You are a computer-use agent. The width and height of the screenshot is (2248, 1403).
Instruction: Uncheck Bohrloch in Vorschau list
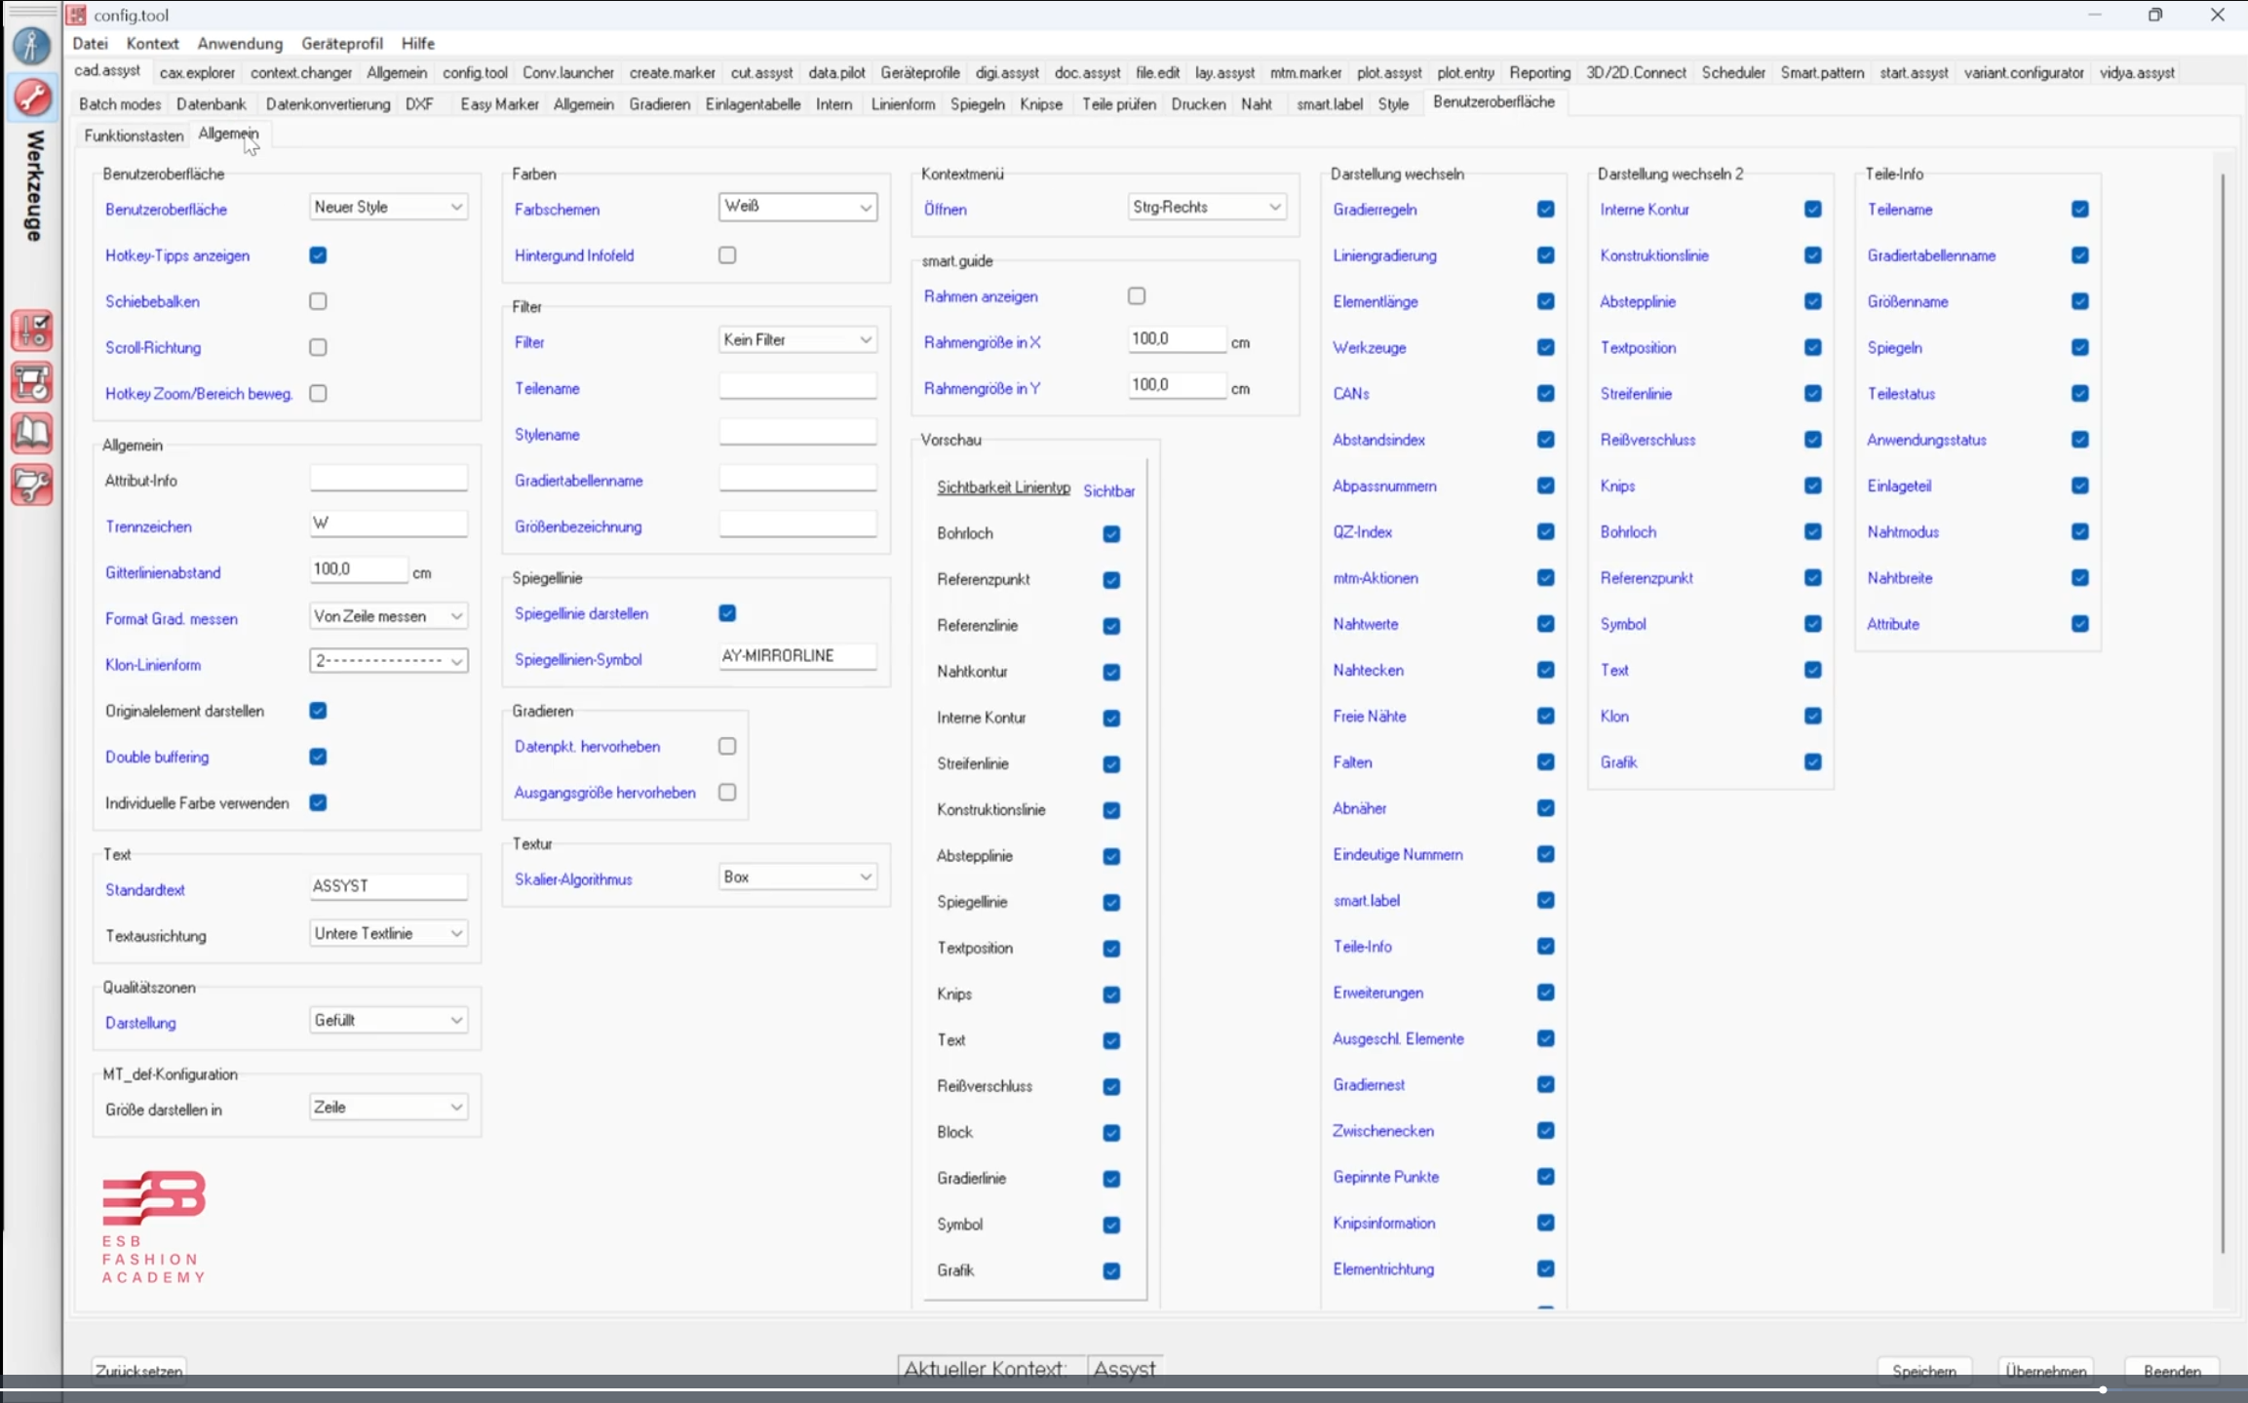(x=1111, y=534)
